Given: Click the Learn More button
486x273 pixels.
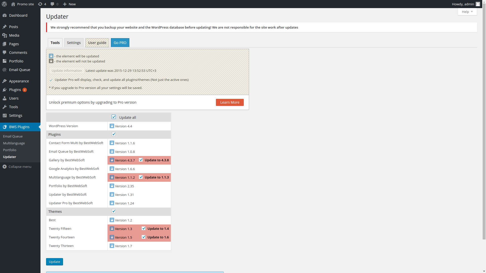Looking at the screenshot, I should pos(230,102).
